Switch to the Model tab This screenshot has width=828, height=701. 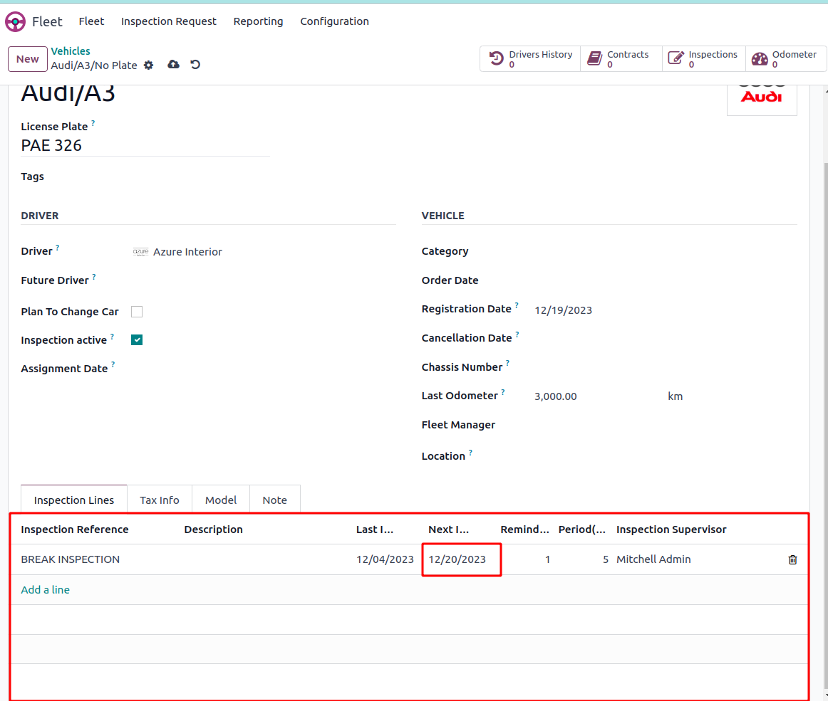(221, 500)
